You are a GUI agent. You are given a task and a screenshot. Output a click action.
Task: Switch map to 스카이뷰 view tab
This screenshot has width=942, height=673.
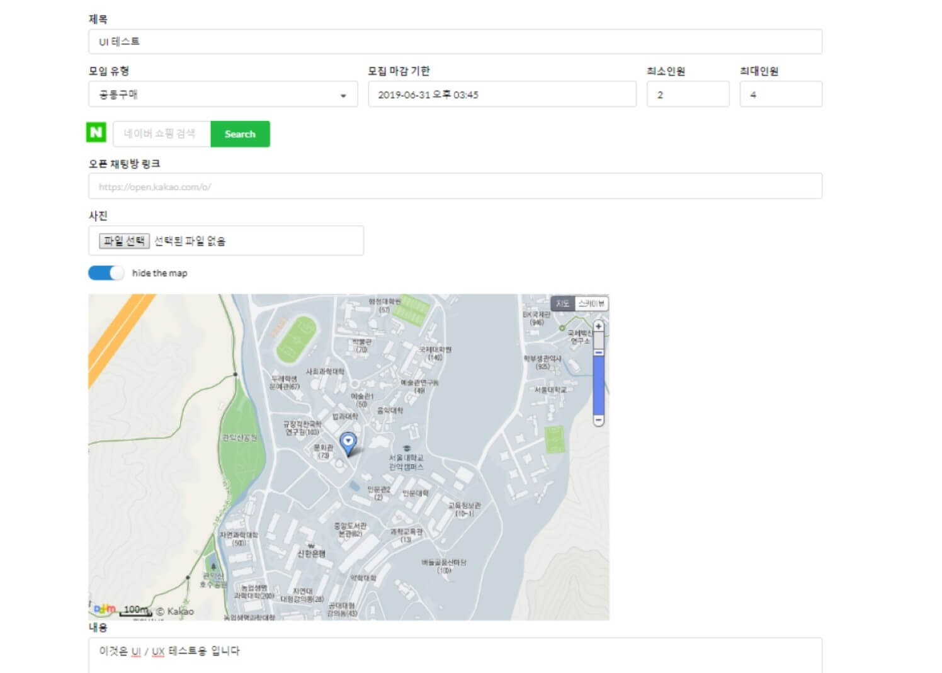591,303
